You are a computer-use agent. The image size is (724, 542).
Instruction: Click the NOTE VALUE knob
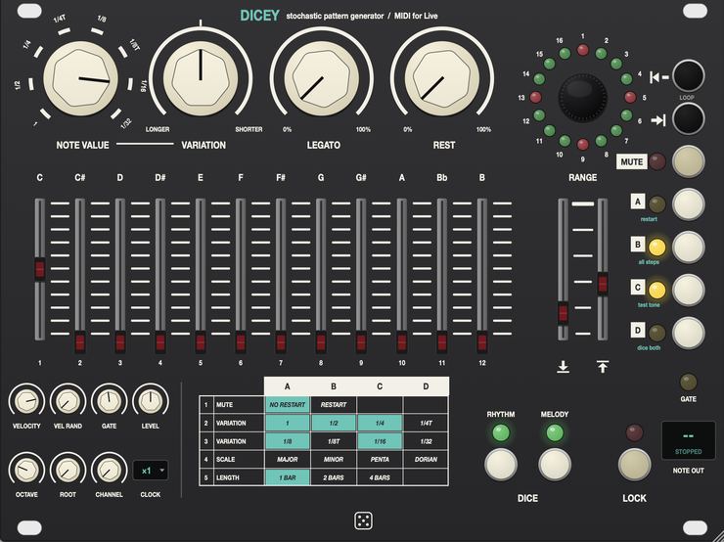pos(81,78)
